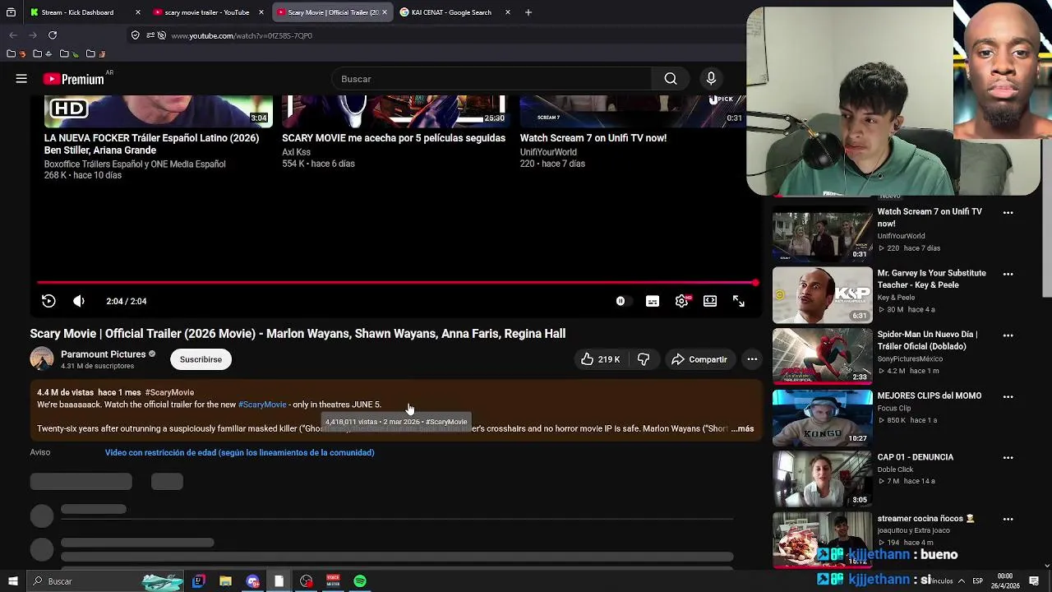Open the browser tab overview icon
The width and height of the screenshot is (1052, 592).
pyautogui.click(x=11, y=12)
